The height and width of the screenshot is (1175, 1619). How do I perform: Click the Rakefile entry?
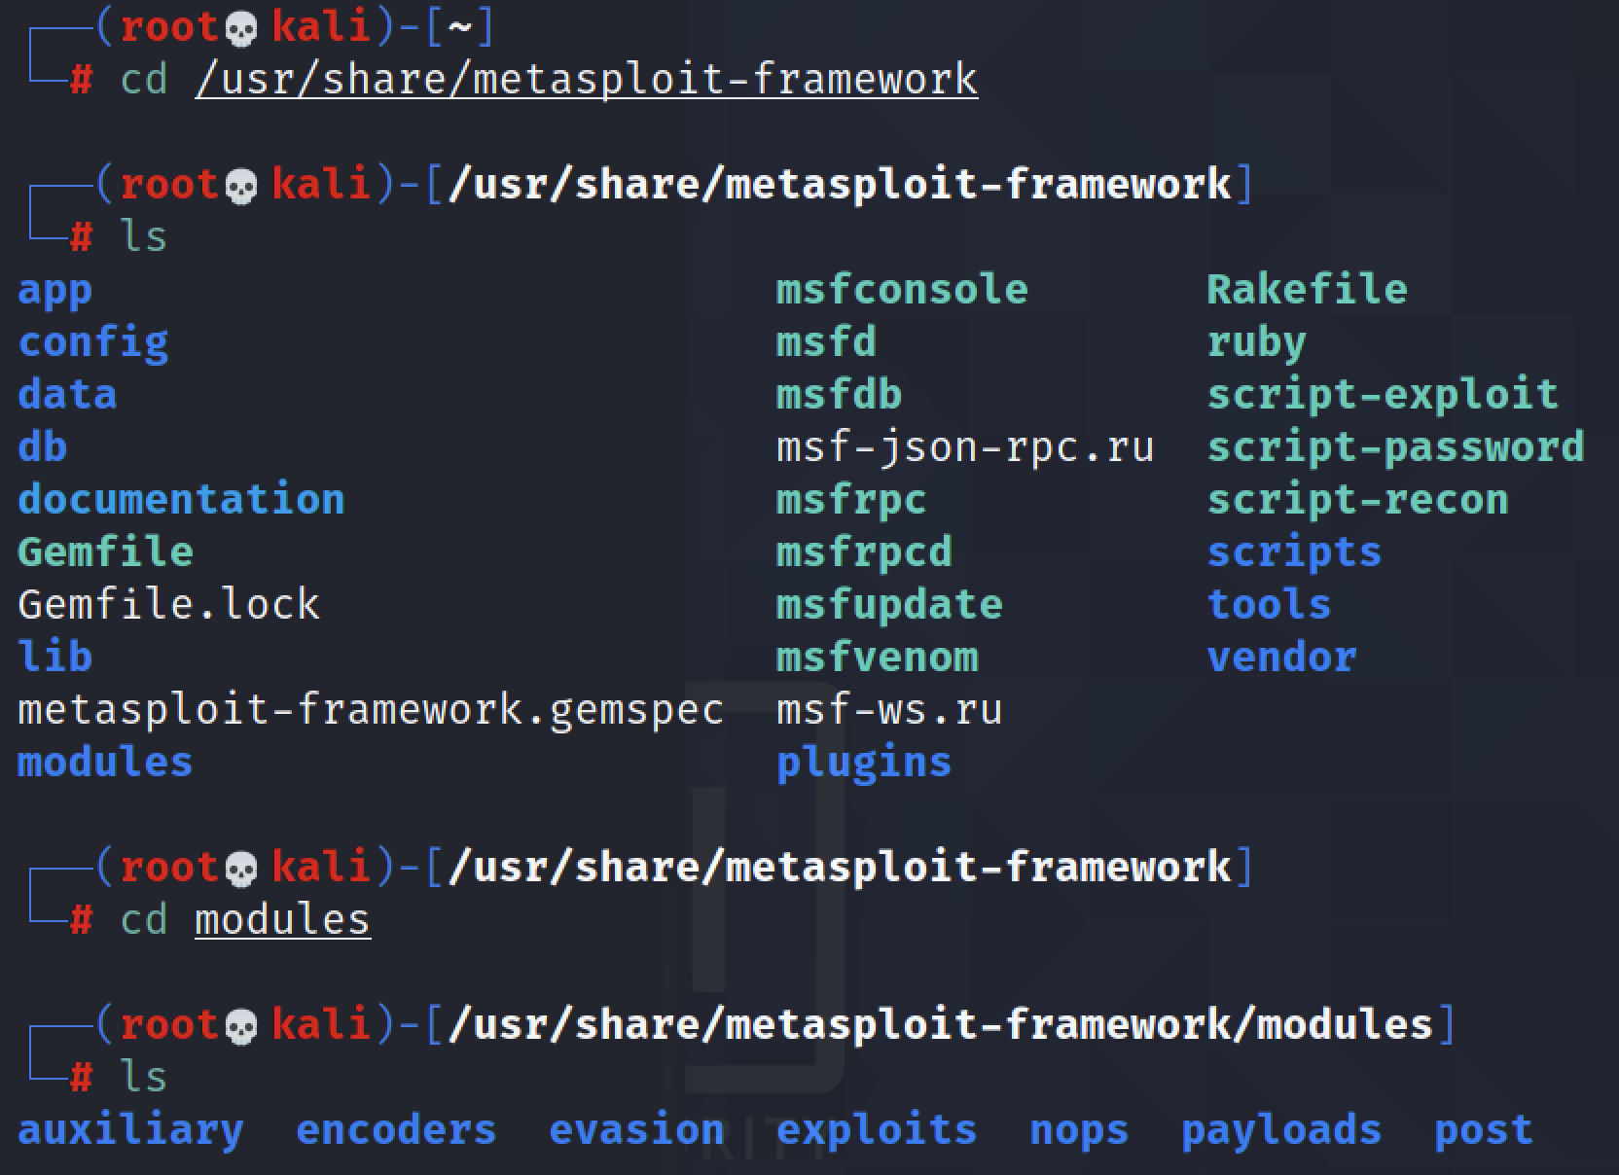pos(1307,290)
